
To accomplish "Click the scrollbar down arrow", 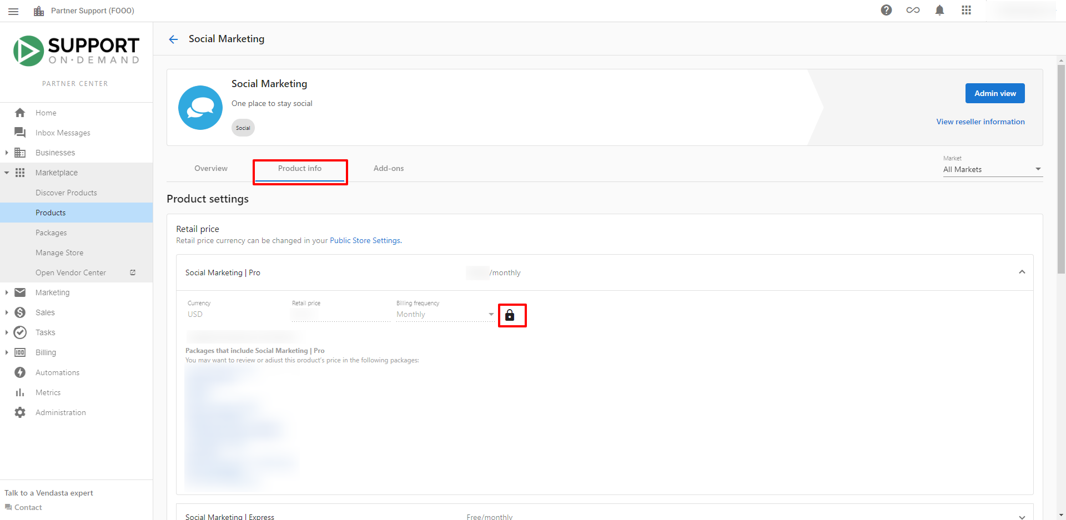I will (x=1061, y=515).
